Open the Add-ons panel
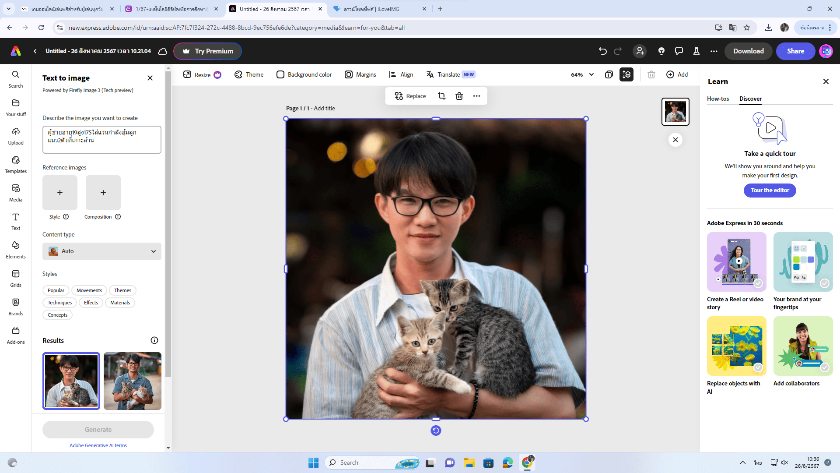The width and height of the screenshot is (840, 473). click(x=16, y=335)
